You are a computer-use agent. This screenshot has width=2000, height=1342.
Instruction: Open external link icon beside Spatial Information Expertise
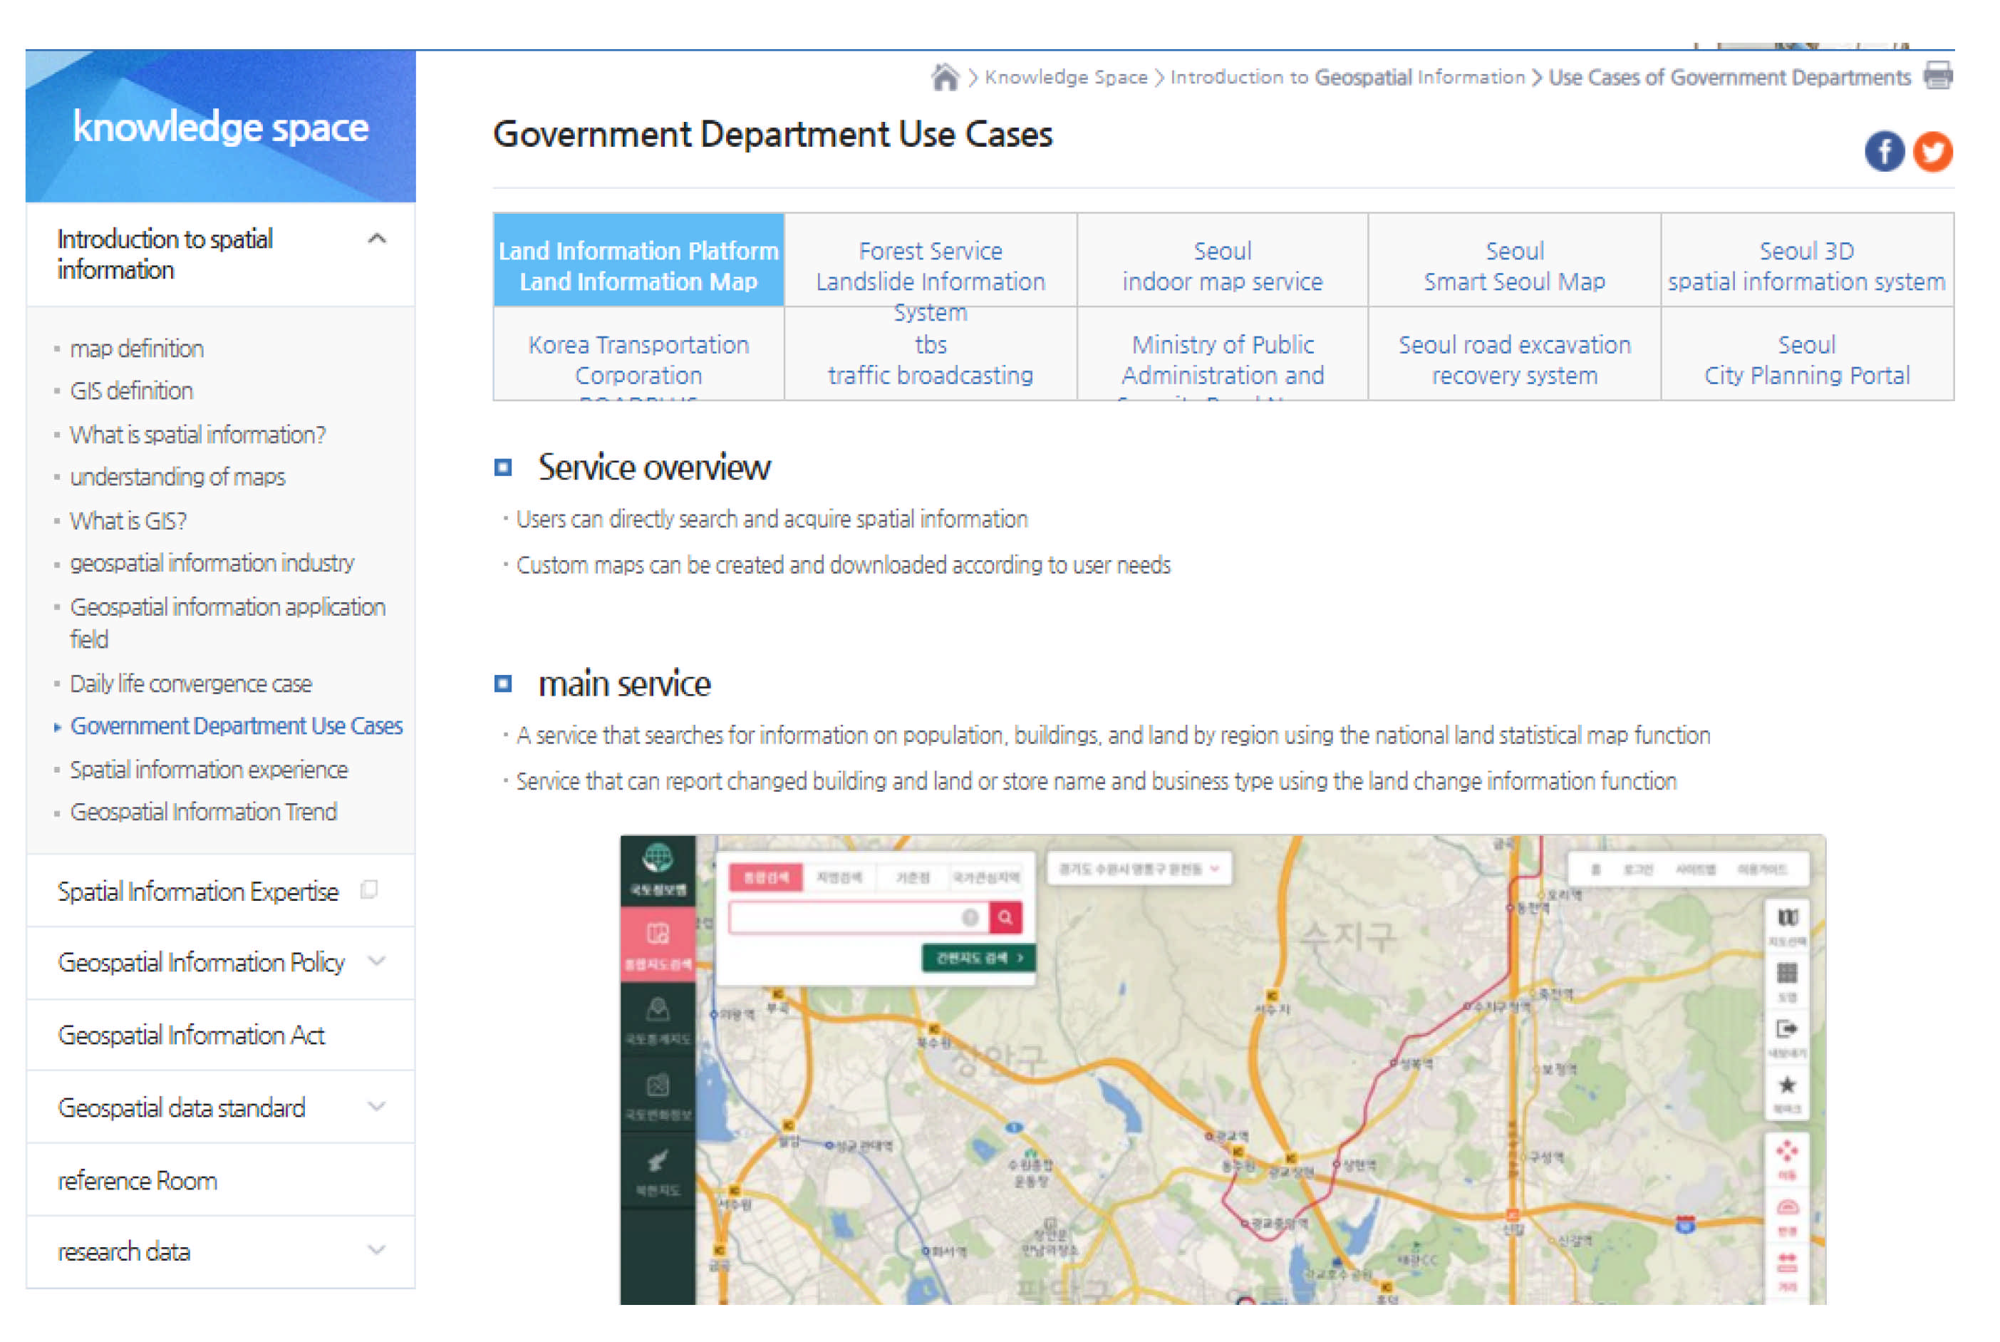click(x=370, y=890)
